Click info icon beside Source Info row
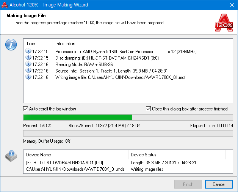The width and height of the screenshot is (238, 192). pyautogui.click(x=28, y=71)
